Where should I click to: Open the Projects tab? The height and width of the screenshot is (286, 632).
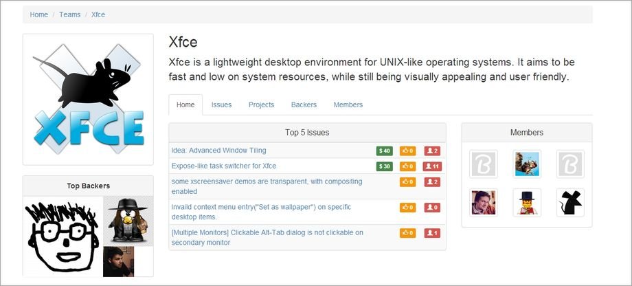(261, 104)
